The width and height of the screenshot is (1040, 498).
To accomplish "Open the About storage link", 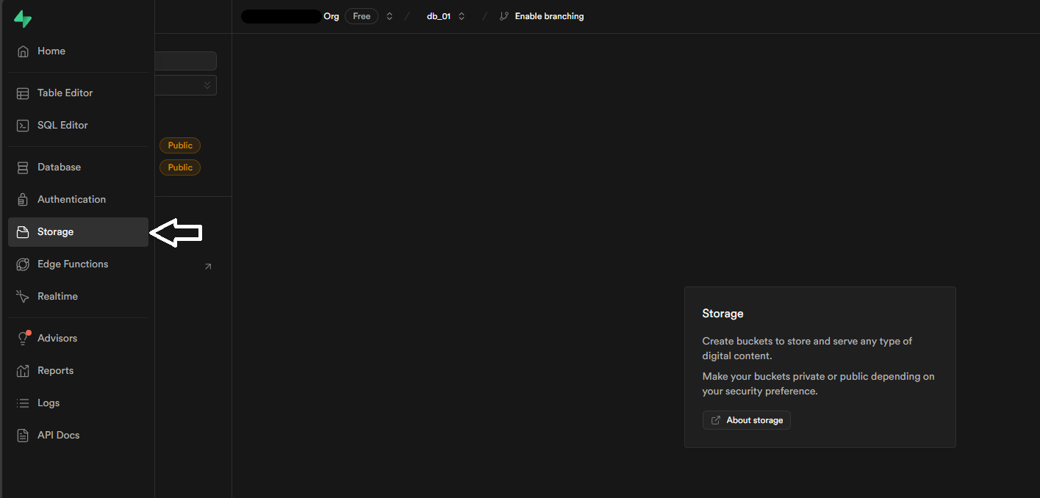I will 746,419.
